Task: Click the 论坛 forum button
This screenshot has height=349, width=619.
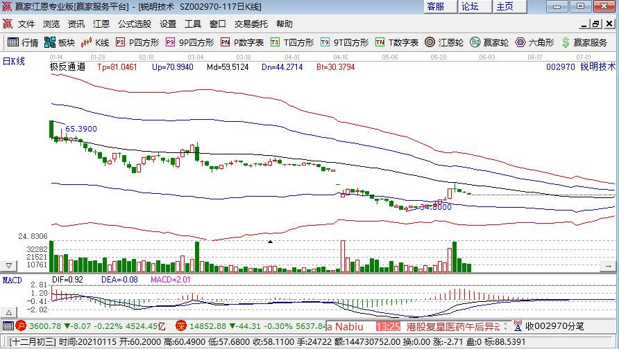Action: tap(475, 7)
